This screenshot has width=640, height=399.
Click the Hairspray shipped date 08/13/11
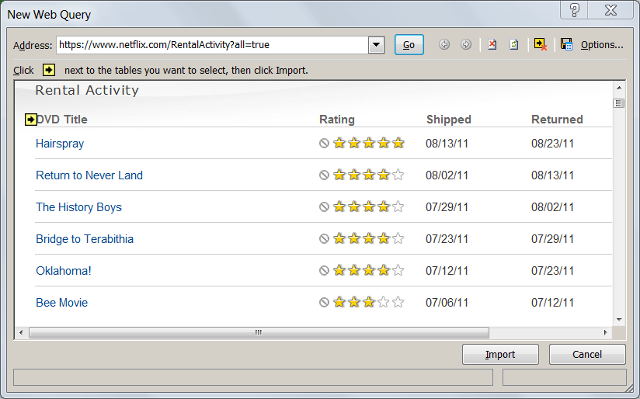point(447,144)
